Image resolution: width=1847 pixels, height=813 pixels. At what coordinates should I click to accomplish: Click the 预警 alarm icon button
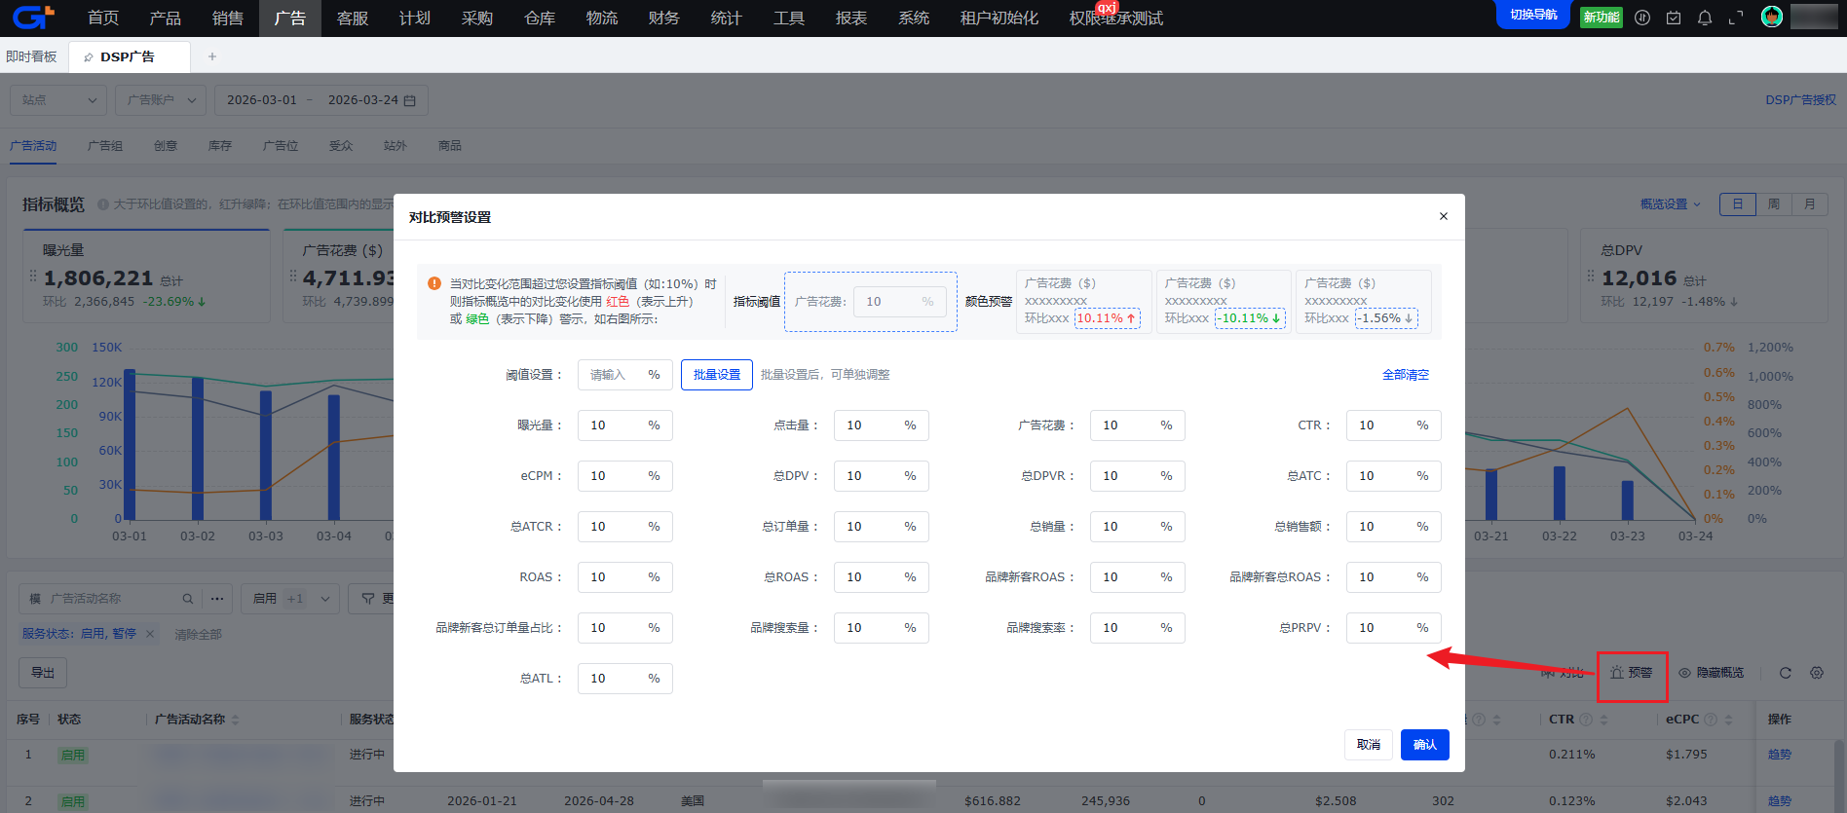click(x=1632, y=673)
